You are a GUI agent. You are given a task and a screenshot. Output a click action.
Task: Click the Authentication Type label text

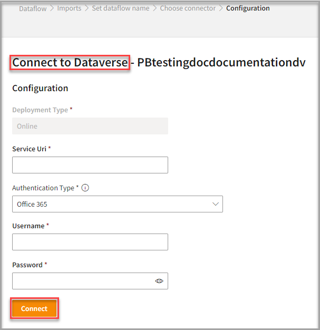click(x=43, y=188)
